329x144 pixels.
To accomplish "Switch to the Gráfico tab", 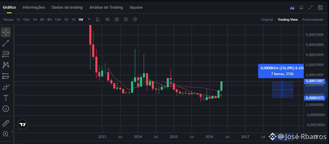I will point(9,7).
